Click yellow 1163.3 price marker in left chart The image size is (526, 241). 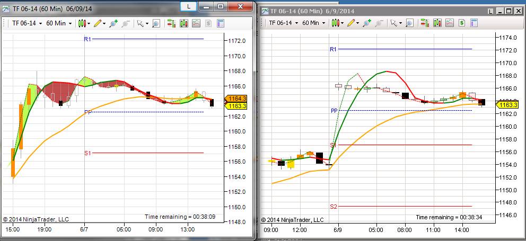point(236,106)
